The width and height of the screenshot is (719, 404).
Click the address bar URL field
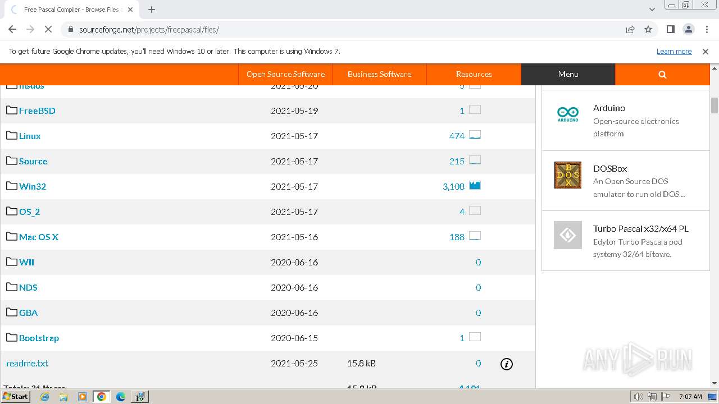point(343,29)
